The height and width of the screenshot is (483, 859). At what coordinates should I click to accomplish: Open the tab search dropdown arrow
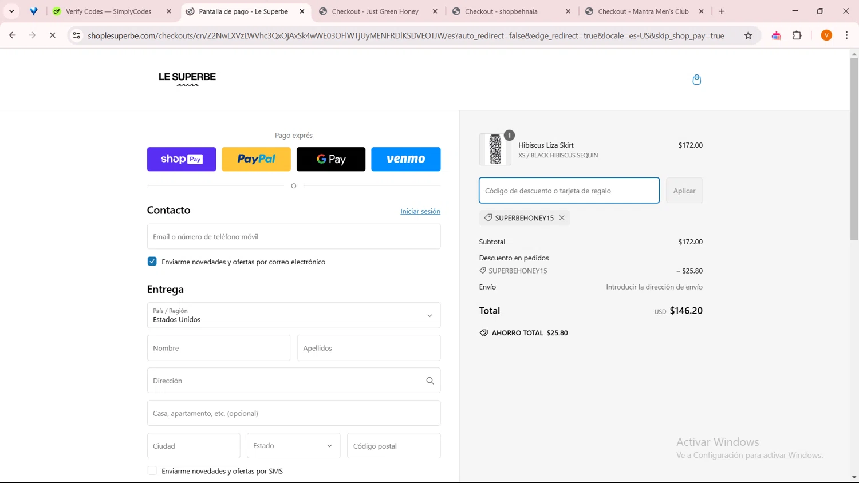11,11
